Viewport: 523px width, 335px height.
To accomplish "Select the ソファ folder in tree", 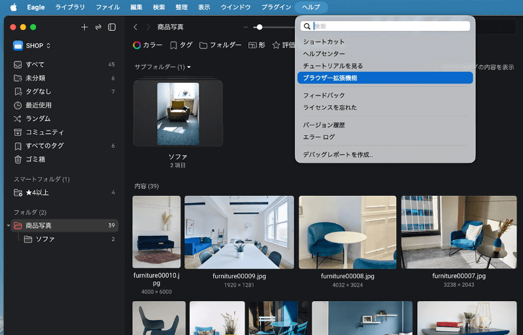I will [x=64, y=240].
